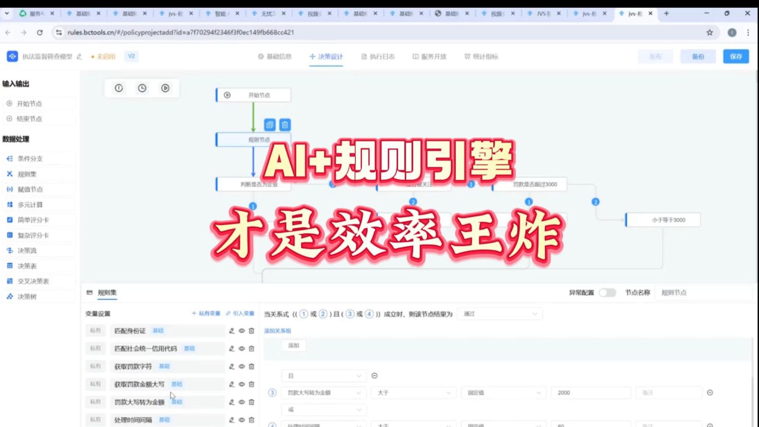Image resolution: width=759 pixels, height=427 pixels.
Task: Click the 引入变量 link
Action: tap(240, 313)
